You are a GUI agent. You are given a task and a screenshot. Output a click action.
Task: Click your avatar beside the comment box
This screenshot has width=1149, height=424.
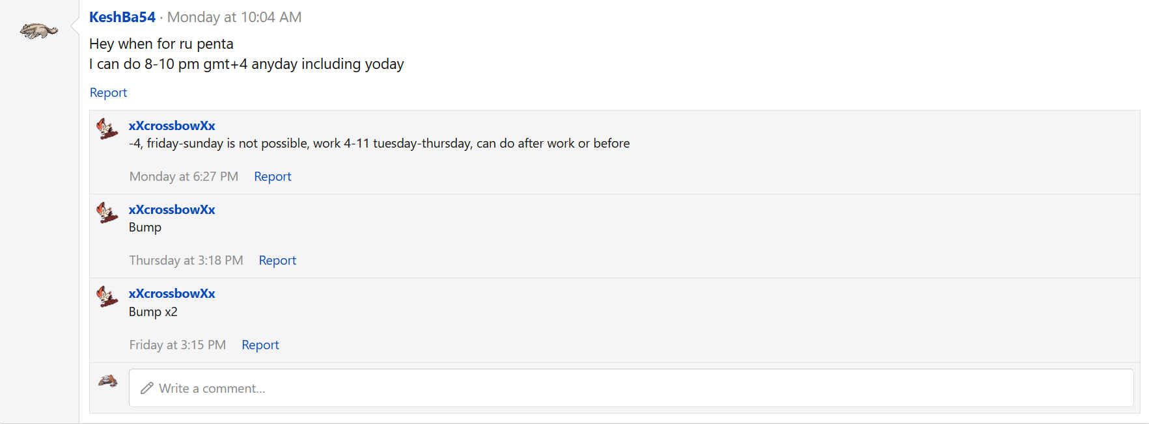108,381
